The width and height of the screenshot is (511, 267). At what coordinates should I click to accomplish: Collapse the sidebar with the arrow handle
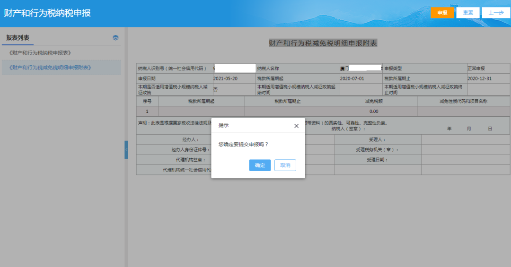(x=126, y=150)
